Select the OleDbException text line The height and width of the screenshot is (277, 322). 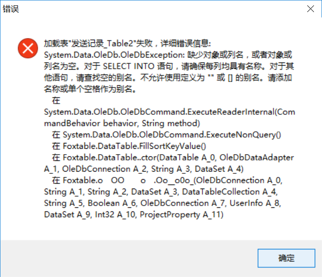[168, 55]
